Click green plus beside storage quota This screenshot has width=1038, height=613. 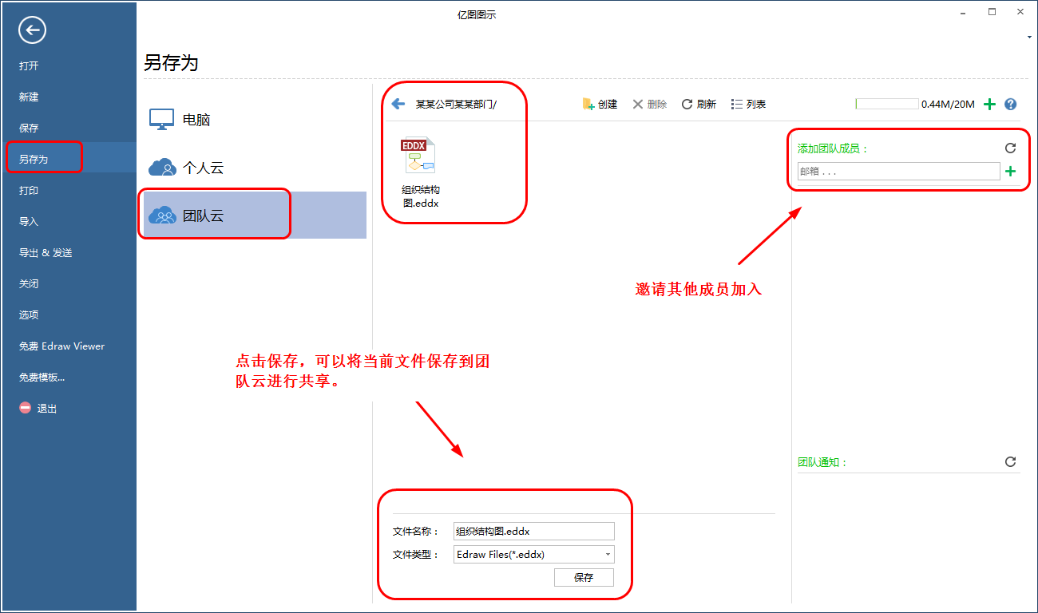click(x=989, y=104)
